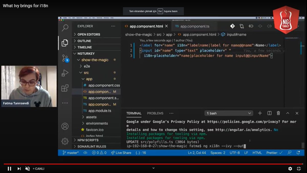Screen dimensions: 307x173
Task: Close the app.component.html editor tab
Action: (166, 26)
